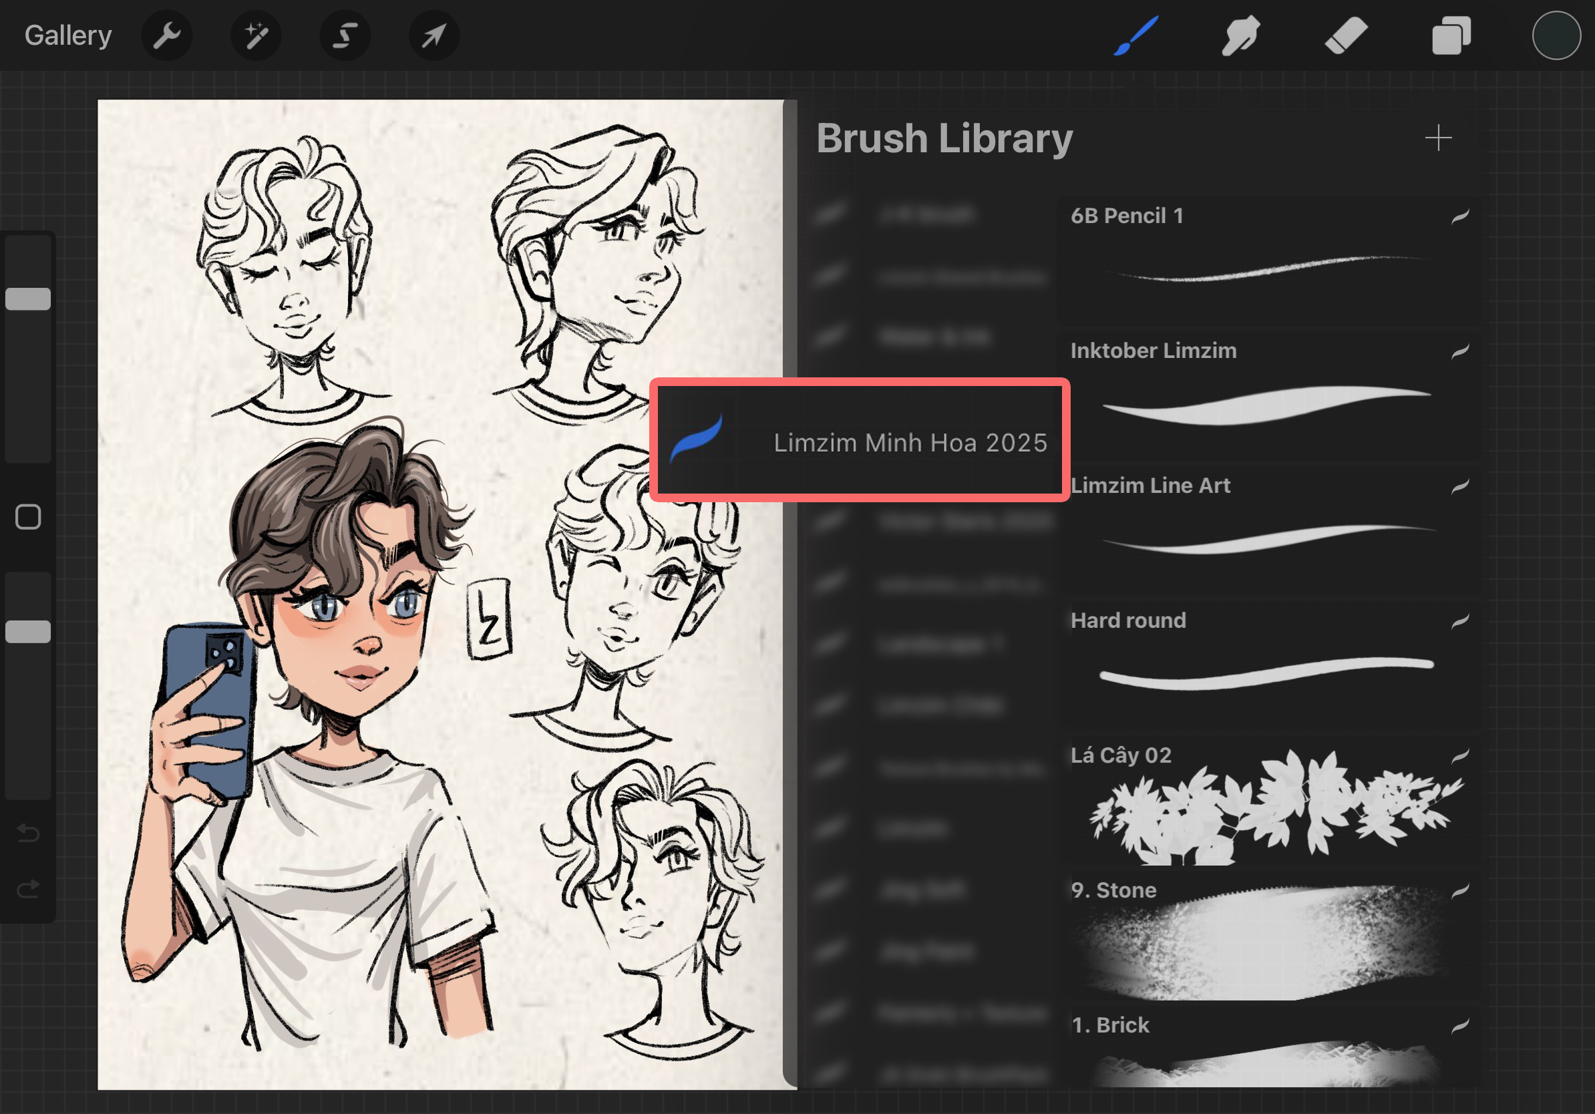Return to Gallery
The image size is (1595, 1114).
tap(68, 35)
